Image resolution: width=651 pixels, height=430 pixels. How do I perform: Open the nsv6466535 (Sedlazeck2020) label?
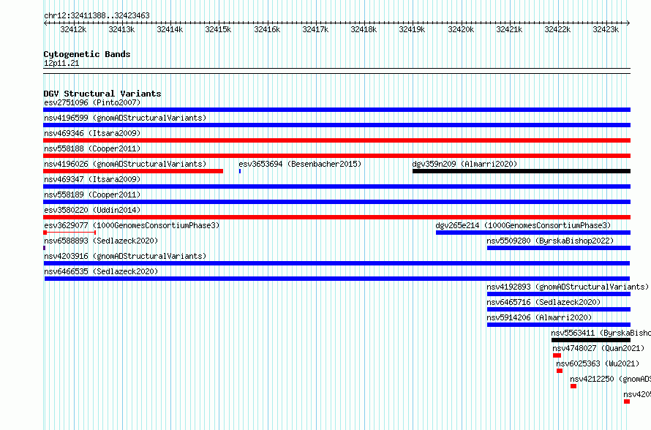click(101, 271)
